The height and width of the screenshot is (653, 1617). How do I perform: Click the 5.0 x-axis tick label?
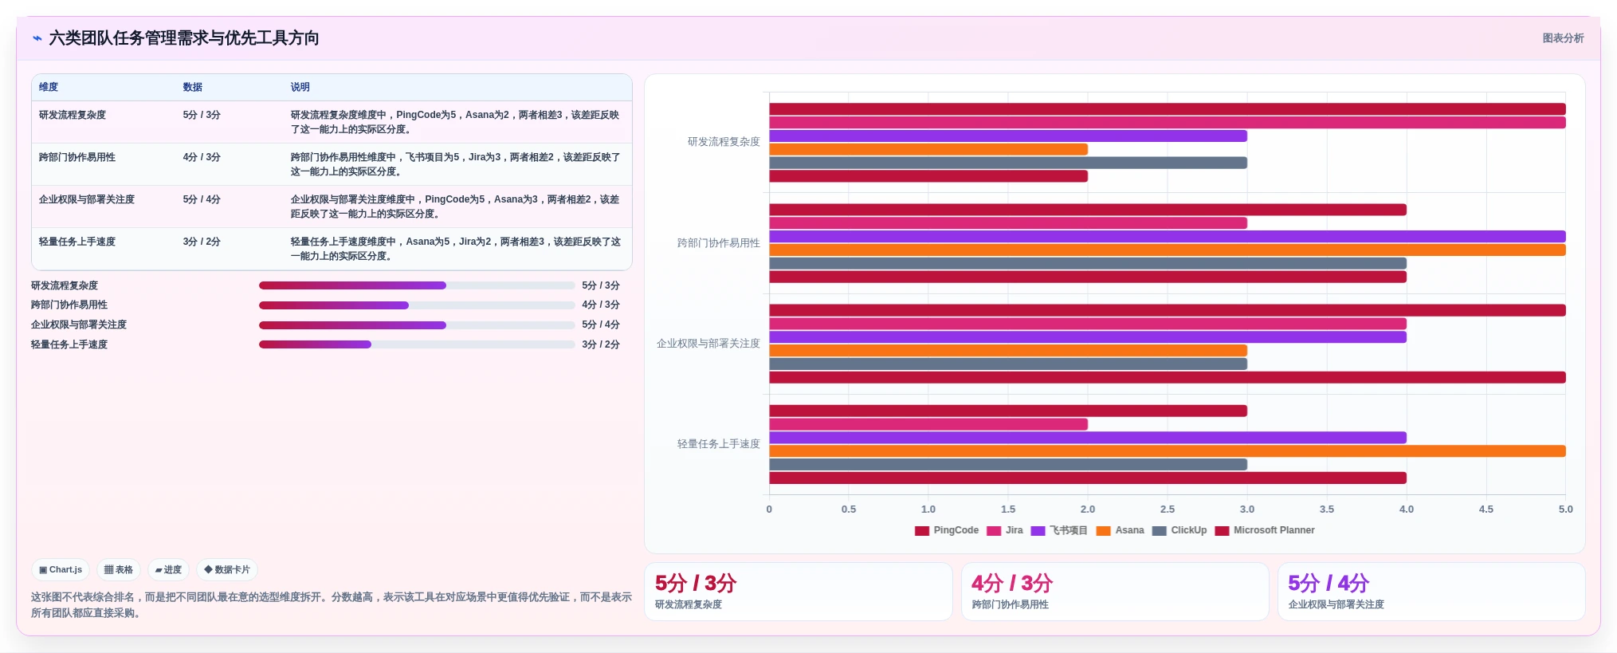(x=1566, y=509)
